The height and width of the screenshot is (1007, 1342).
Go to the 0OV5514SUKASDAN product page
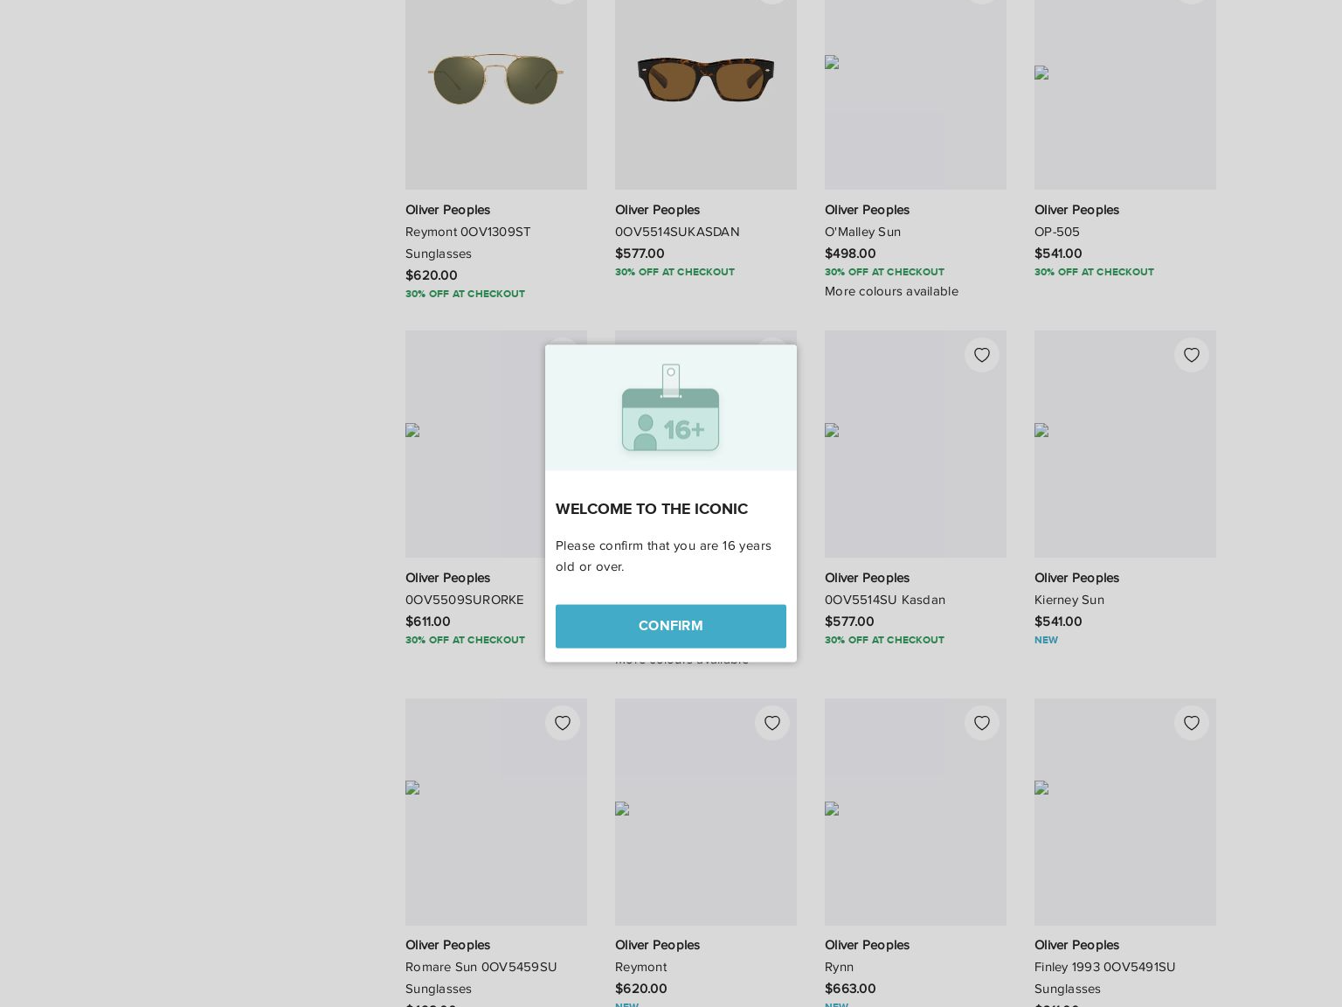677,232
